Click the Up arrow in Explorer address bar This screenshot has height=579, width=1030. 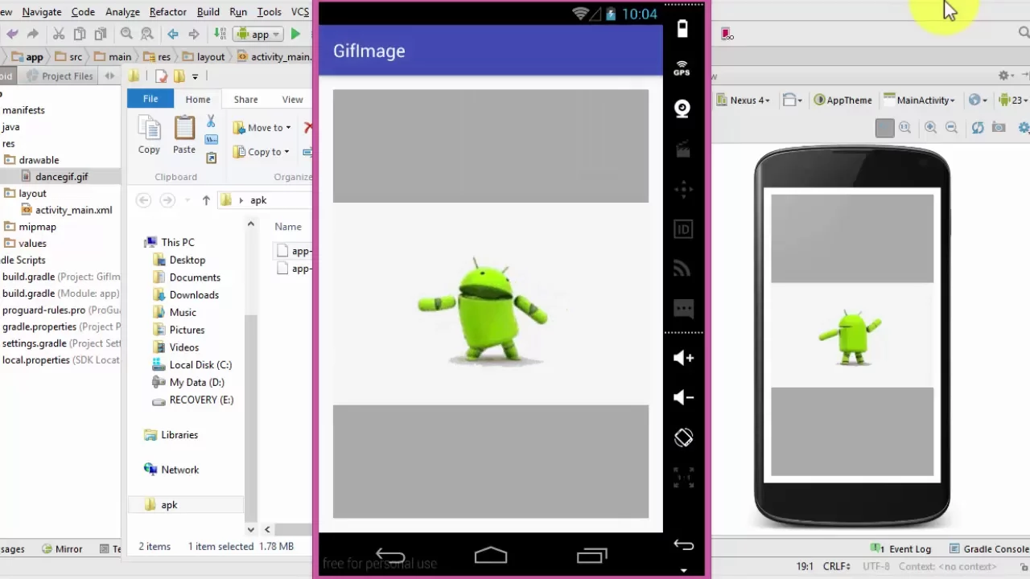206,200
